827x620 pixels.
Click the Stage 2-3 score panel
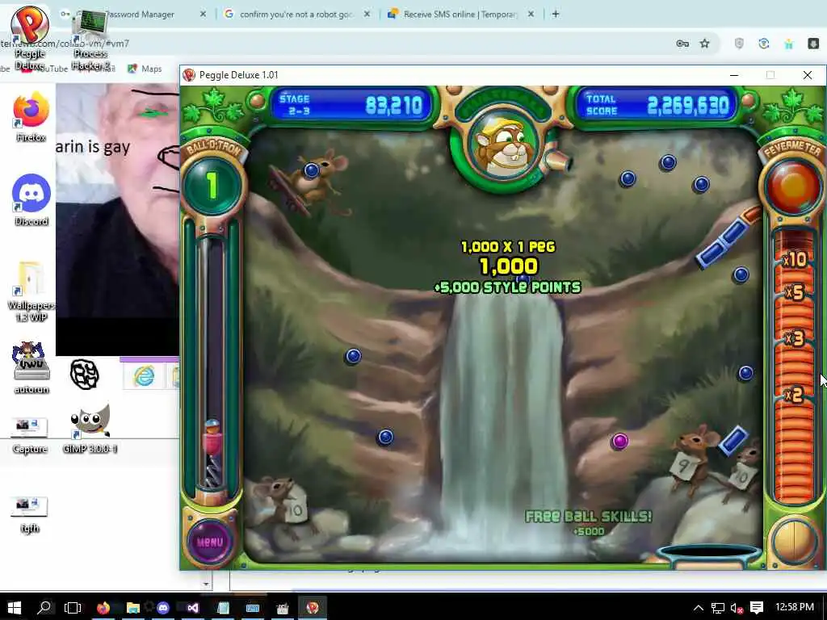pos(351,104)
